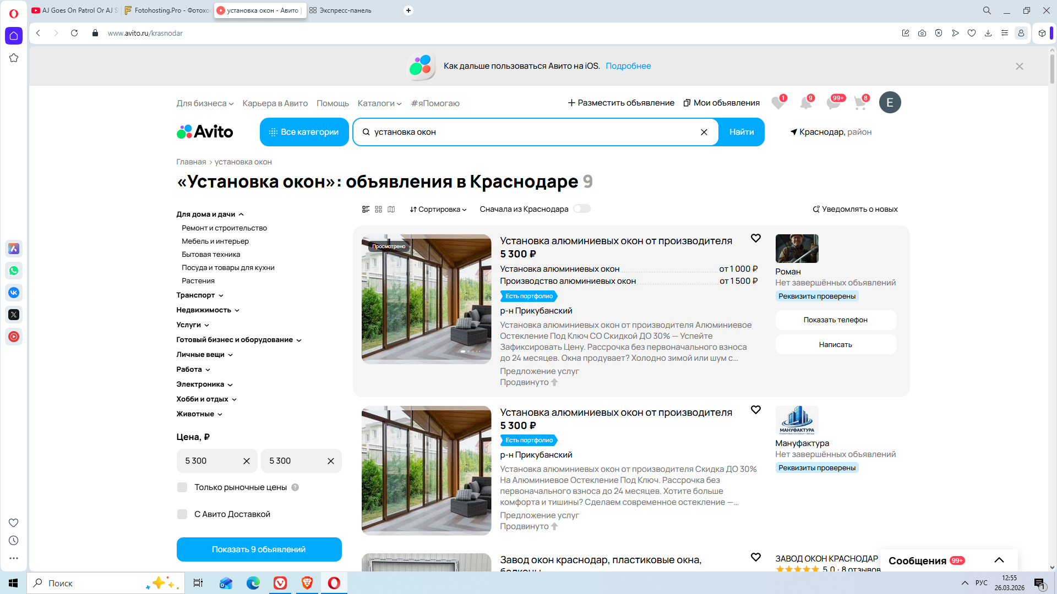The height and width of the screenshot is (594, 1057).
Task: Clear the search query with X icon
Action: (704, 132)
